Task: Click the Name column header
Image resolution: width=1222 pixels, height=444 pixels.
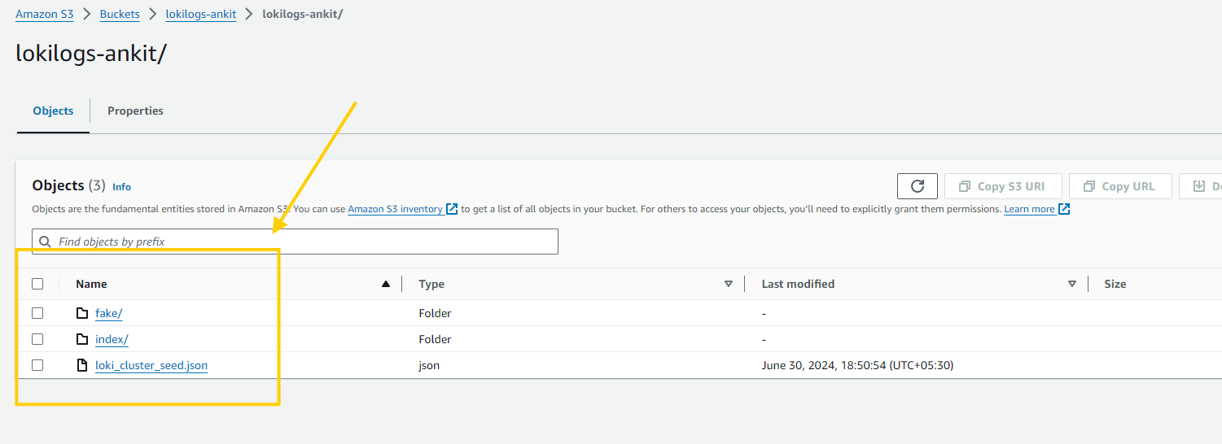Action: (91, 284)
